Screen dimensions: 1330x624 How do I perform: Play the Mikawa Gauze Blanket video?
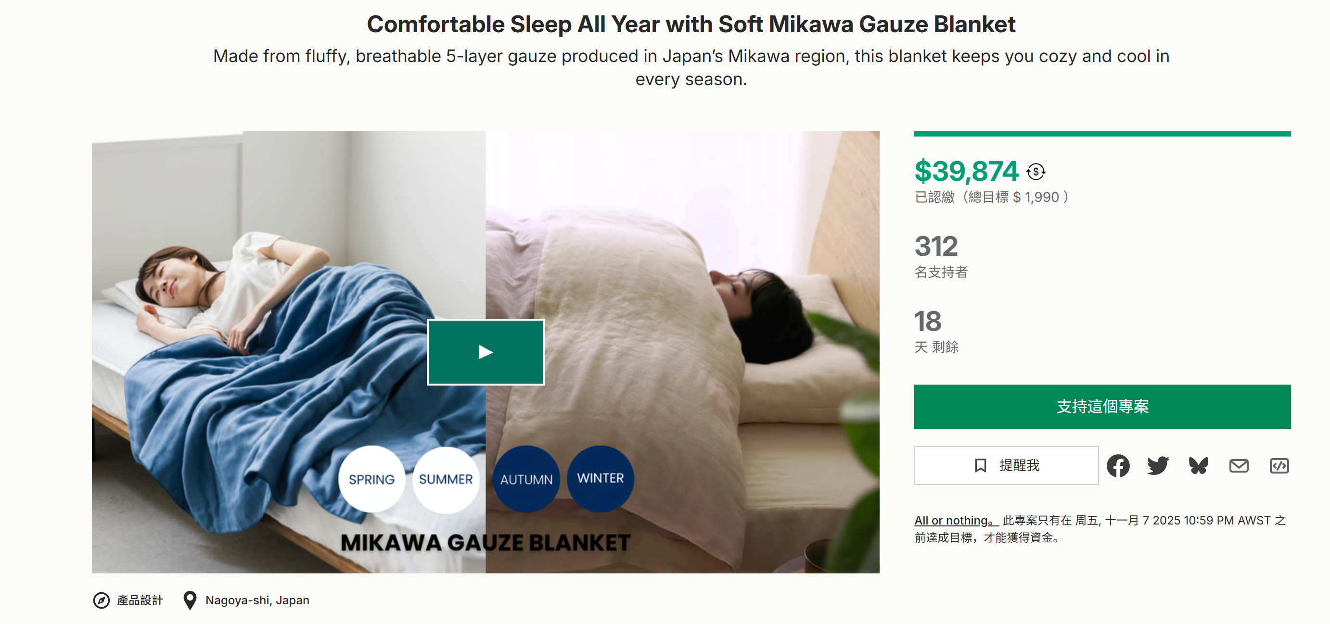(x=486, y=352)
